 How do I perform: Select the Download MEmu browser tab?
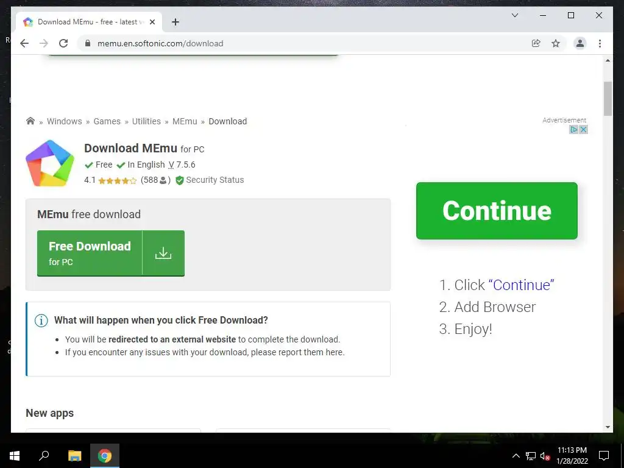click(x=89, y=22)
